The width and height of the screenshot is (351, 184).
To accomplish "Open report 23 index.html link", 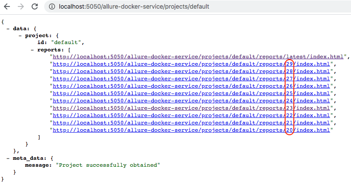I will (x=191, y=108).
